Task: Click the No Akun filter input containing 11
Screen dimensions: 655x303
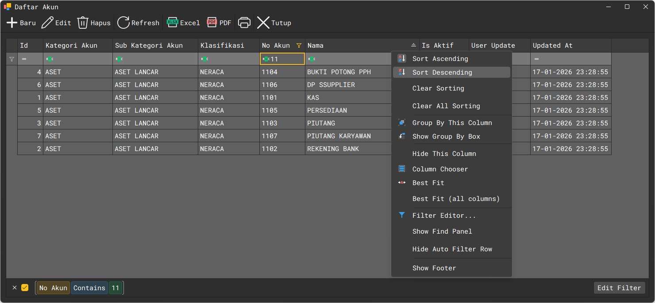Action: coord(285,59)
